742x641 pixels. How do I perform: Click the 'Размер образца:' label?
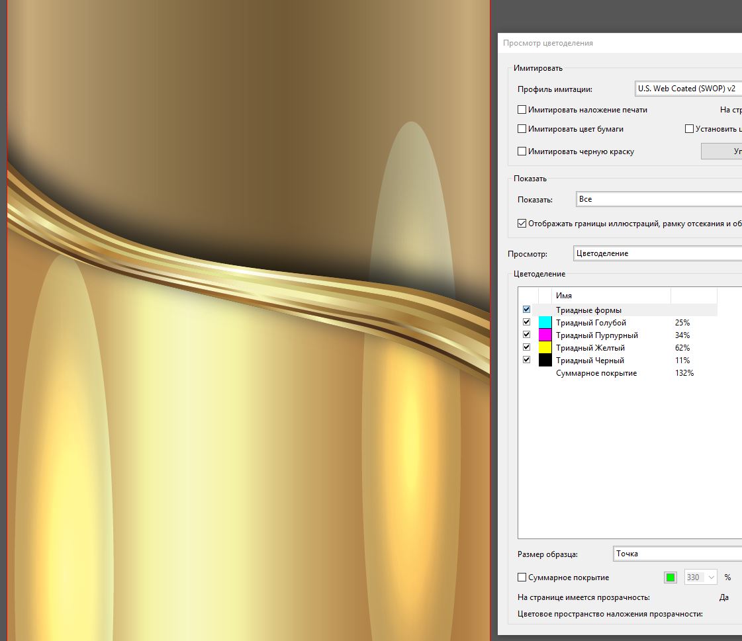tap(547, 554)
